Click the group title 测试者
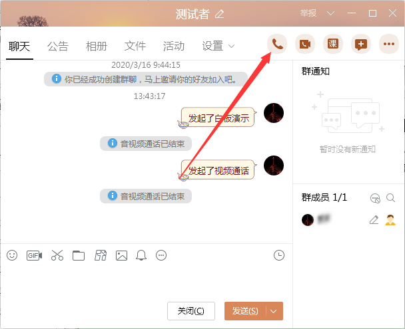 (x=193, y=14)
